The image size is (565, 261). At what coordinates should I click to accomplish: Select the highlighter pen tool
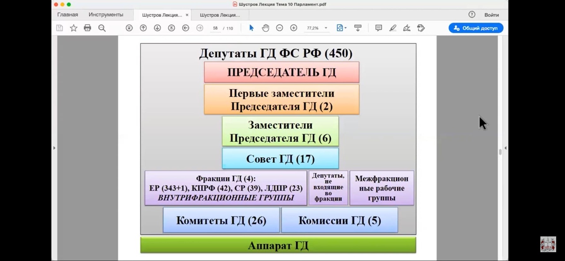click(x=393, y=28)
